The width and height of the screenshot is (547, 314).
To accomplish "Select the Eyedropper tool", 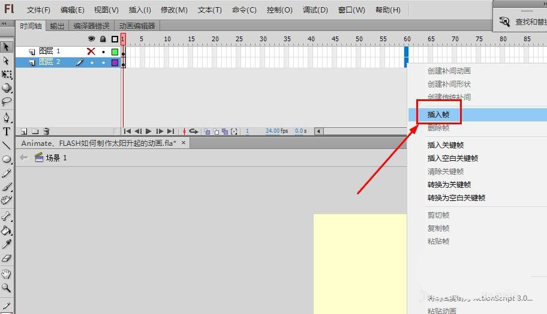I will [7, 245].
